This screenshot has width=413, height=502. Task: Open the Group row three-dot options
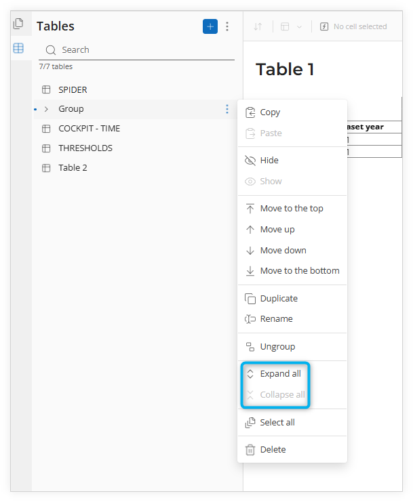(227, 109)
